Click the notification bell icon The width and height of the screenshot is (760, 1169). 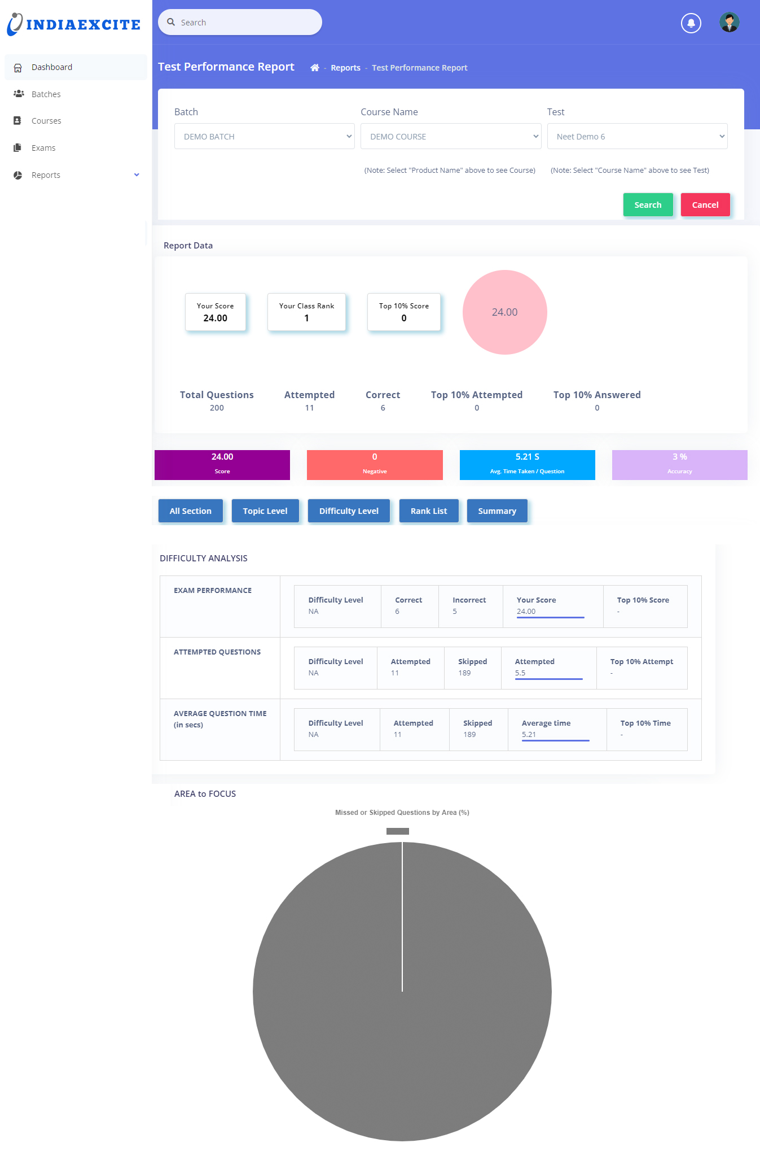pyautogui.click(x=691, y=23)
